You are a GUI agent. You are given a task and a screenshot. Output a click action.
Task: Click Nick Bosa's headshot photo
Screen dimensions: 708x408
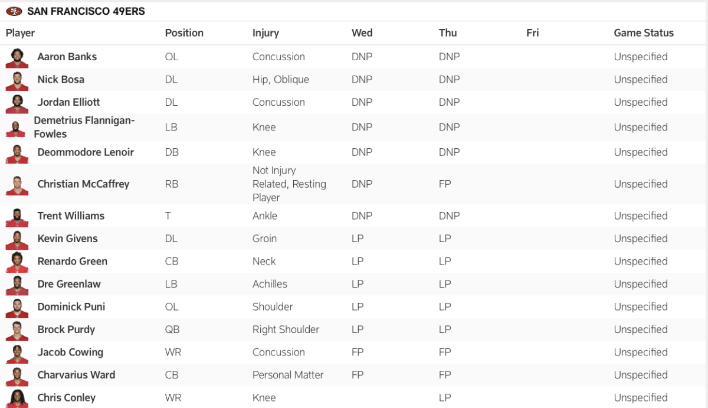point(17,80)
